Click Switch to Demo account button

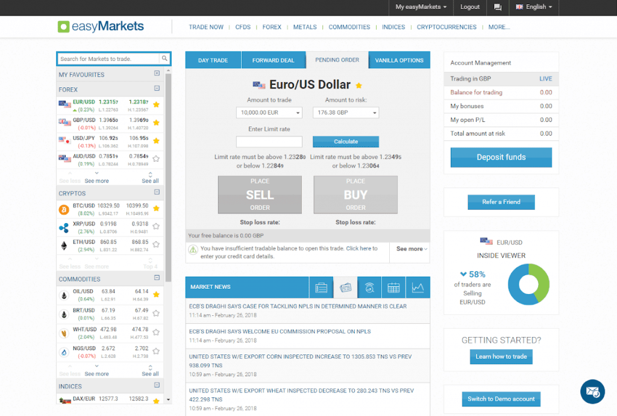(501, 399)
